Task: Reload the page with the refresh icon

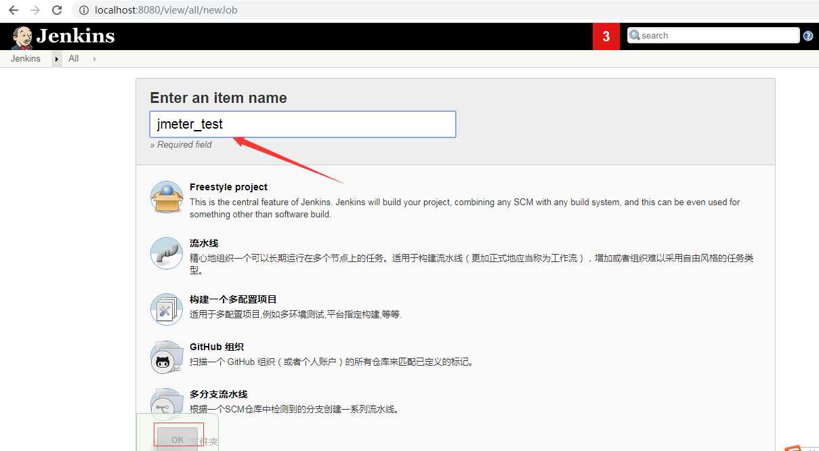Action: click(57, 10)
